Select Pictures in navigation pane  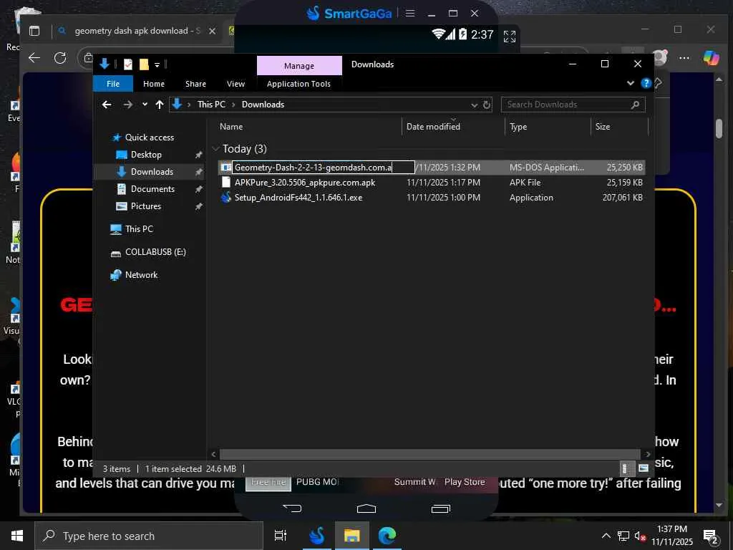tap(145, 206)
